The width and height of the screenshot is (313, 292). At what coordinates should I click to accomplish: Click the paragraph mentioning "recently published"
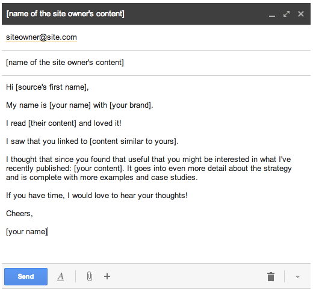149,169
